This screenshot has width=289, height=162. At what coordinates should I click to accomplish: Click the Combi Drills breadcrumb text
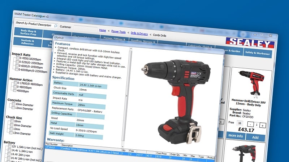coord(159,35)
